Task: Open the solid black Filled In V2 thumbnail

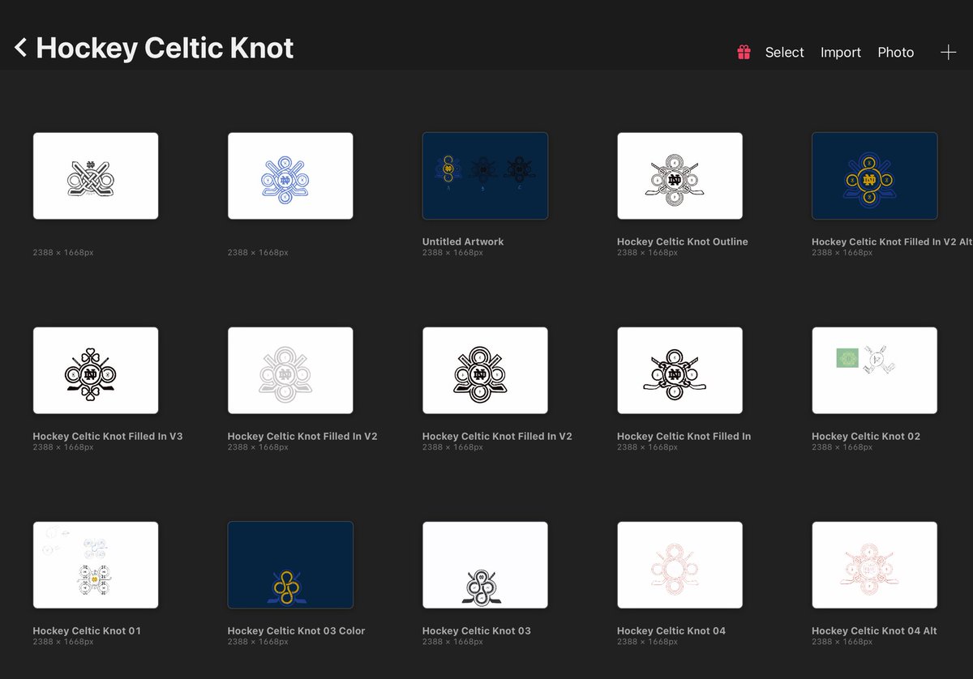Action: 485,370
